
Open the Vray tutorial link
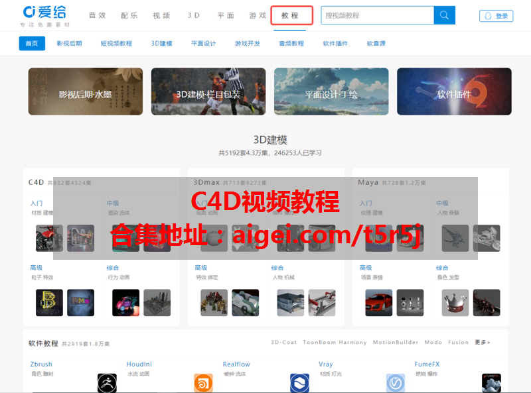tap(326, 365)
